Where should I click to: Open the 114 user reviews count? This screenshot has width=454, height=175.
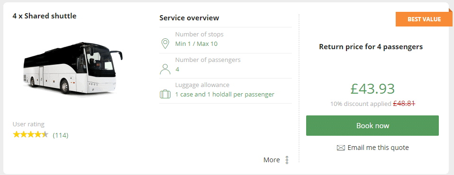(61, 135)
